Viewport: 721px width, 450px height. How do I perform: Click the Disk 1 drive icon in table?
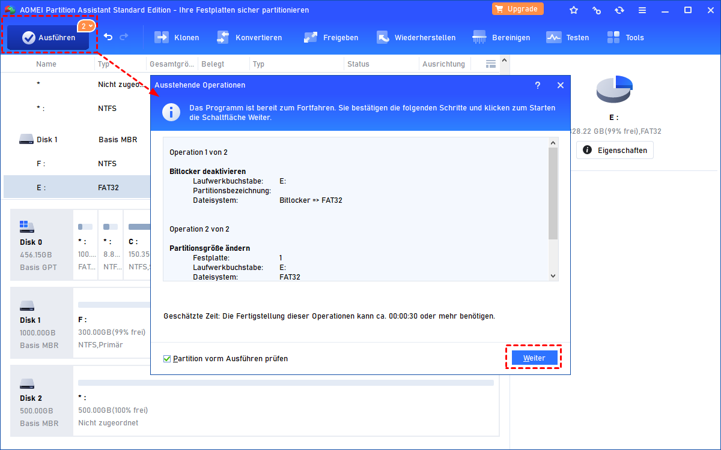[26, 139]
